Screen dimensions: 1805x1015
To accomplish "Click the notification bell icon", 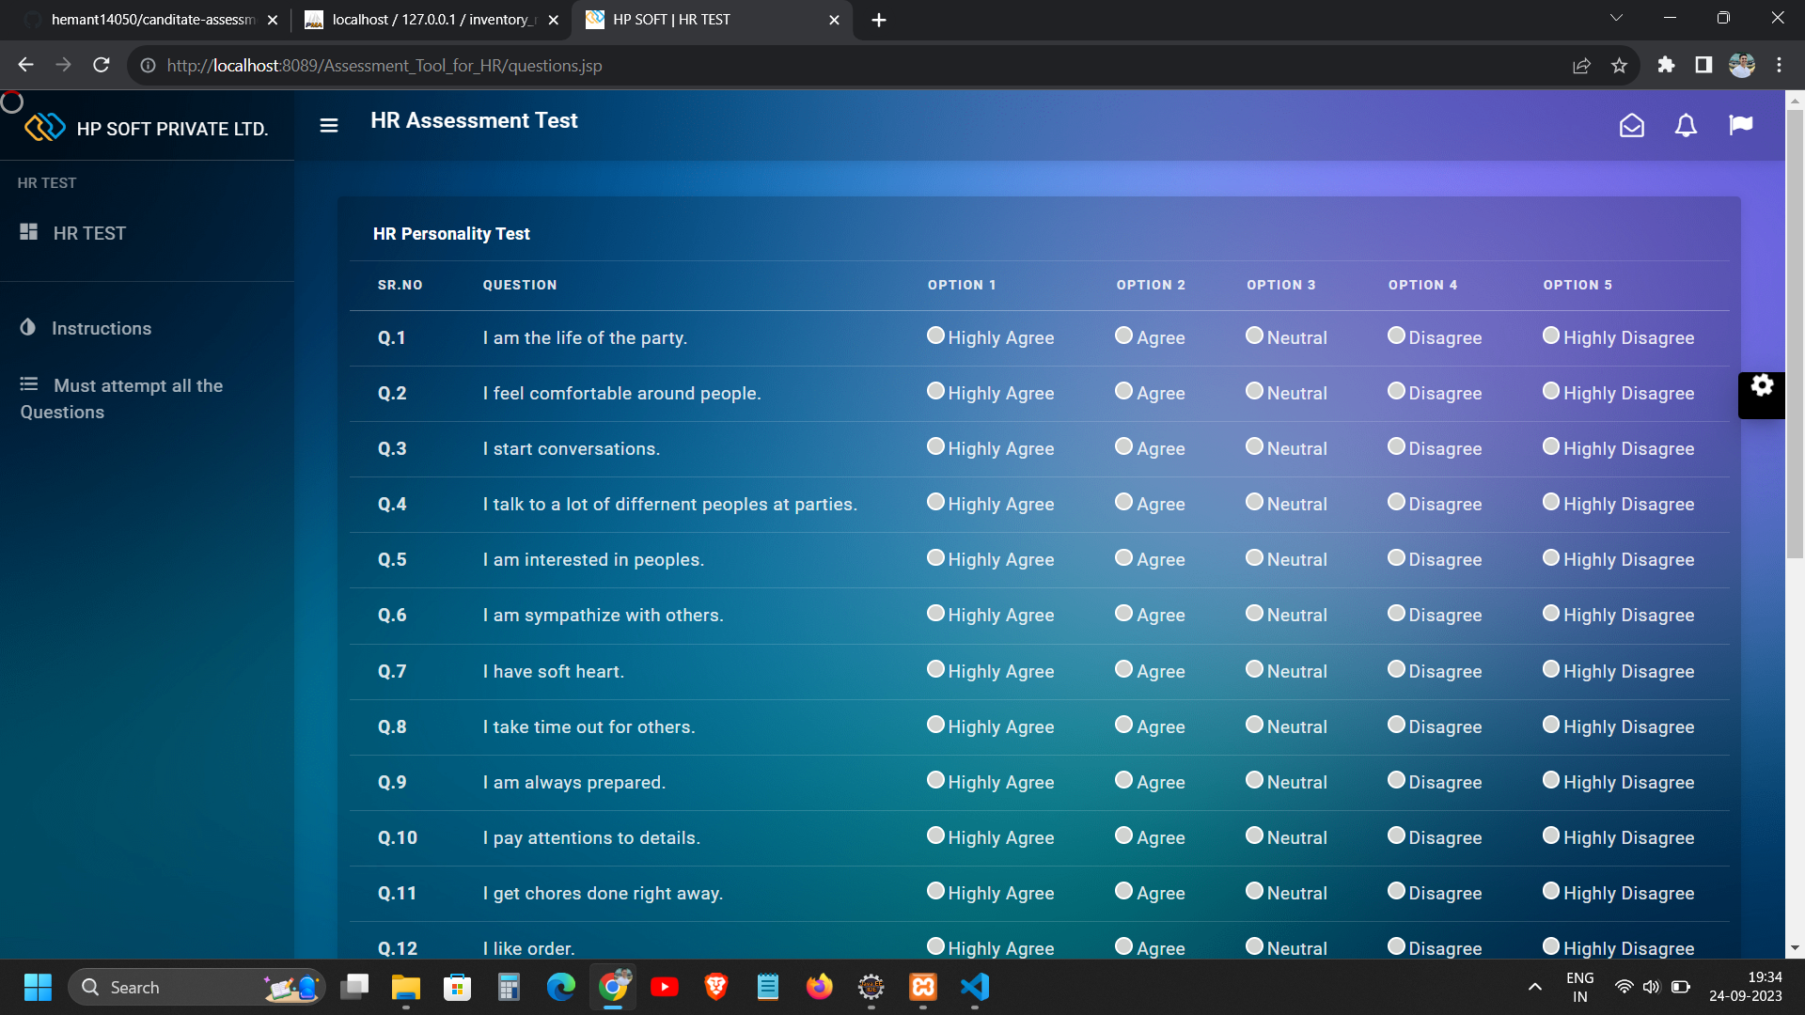I will click(x=1686, y=125).
